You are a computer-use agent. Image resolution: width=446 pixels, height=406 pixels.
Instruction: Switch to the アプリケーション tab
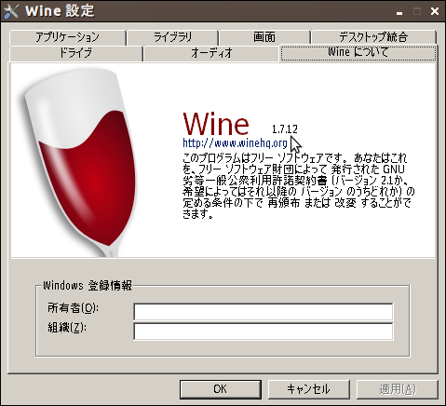tap(67, 37)
